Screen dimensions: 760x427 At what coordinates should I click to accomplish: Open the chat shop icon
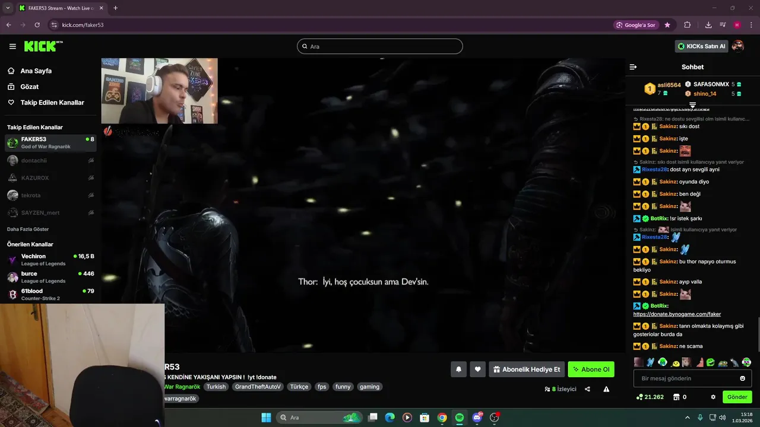click(x=676, y=397)
